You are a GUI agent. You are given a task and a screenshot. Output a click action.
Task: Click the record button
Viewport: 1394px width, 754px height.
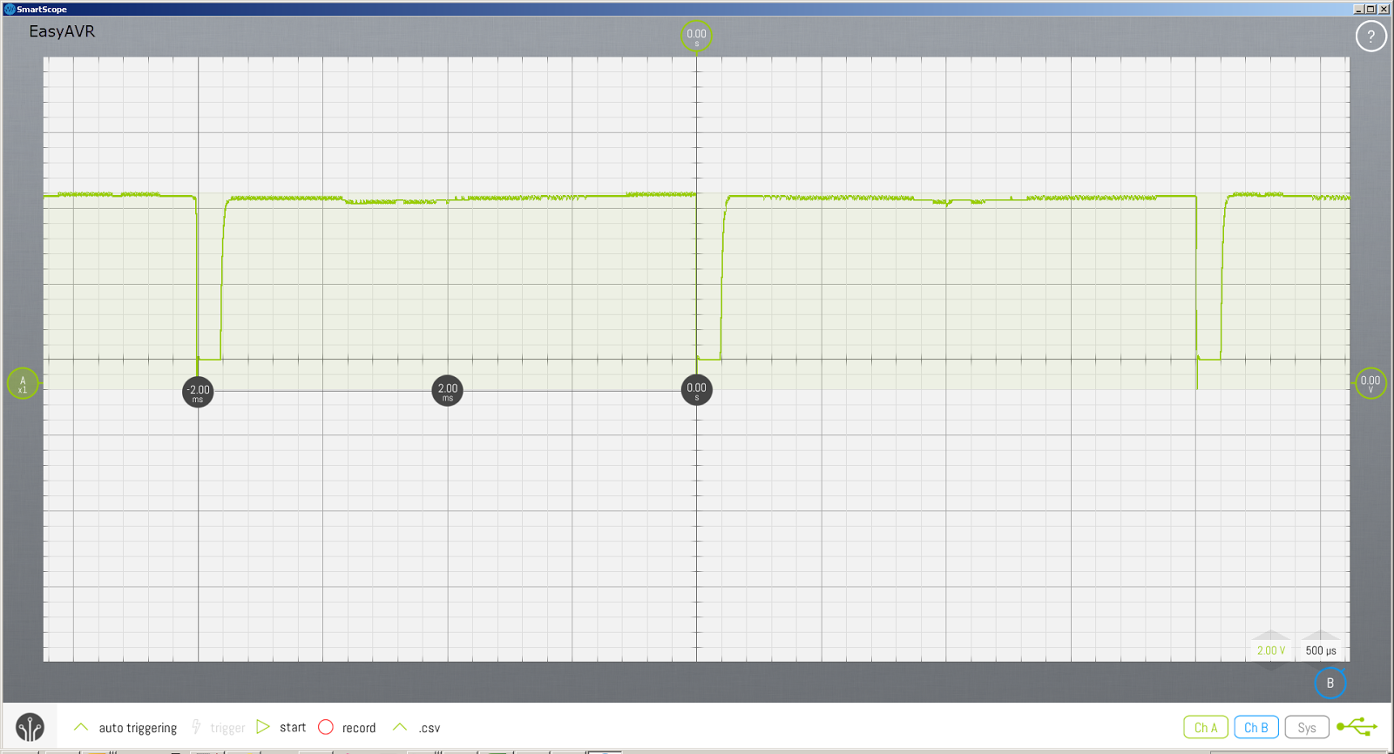(x=347, y=727)
